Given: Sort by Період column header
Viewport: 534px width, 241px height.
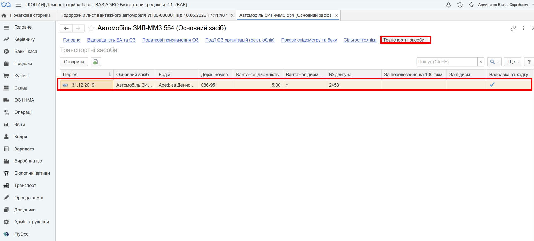Looking at the screenshot, I should 87,75.
